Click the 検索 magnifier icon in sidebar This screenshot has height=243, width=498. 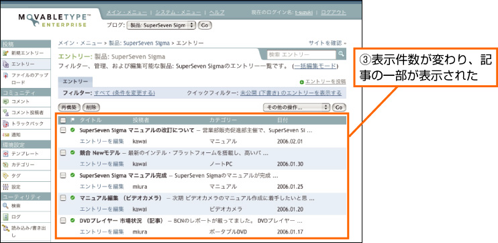coord(5,206)
